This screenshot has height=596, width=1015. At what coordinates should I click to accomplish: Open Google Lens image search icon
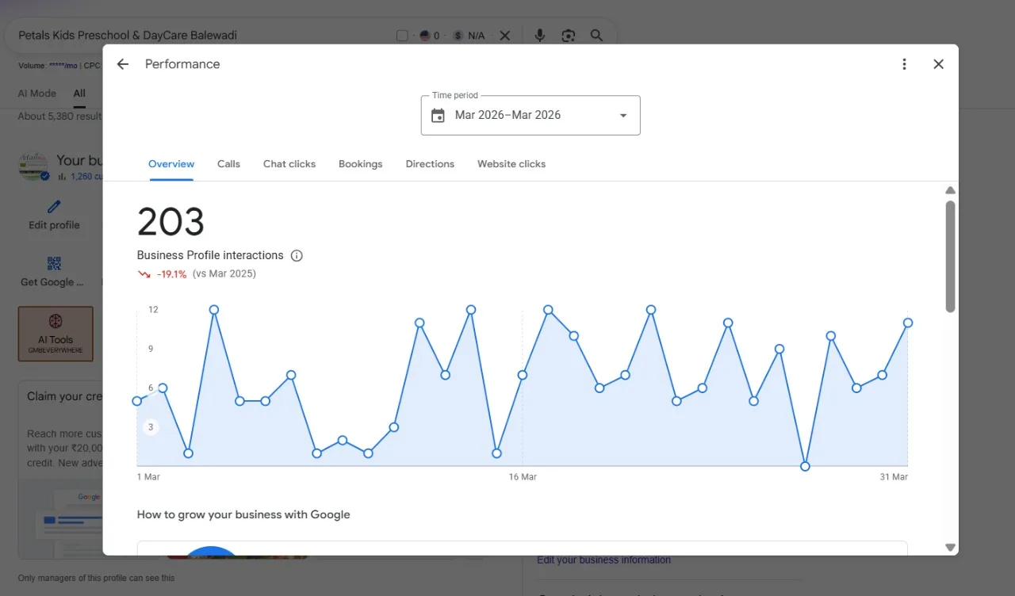click(x=569, y=36)
